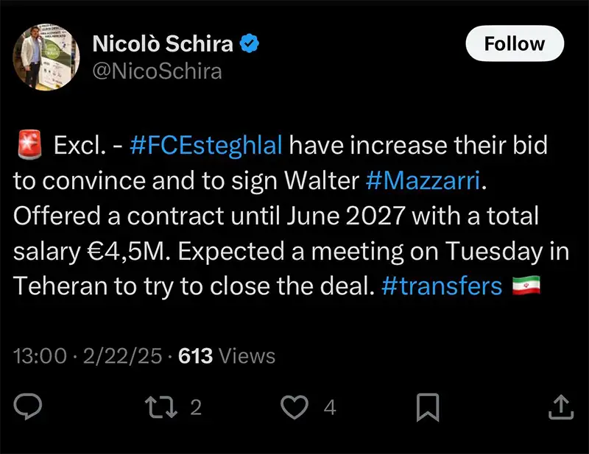589x454 pixels.
Task: Click the red siren emoji
Action: [29, 145]
